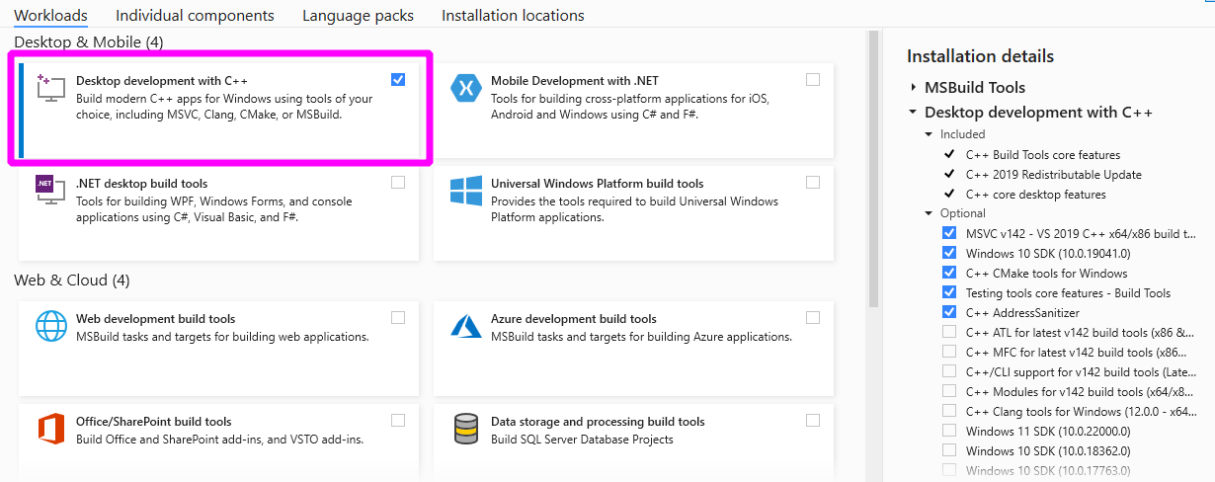
Task: Check the Azure development build tools checkbox
Action: [813, 318]
